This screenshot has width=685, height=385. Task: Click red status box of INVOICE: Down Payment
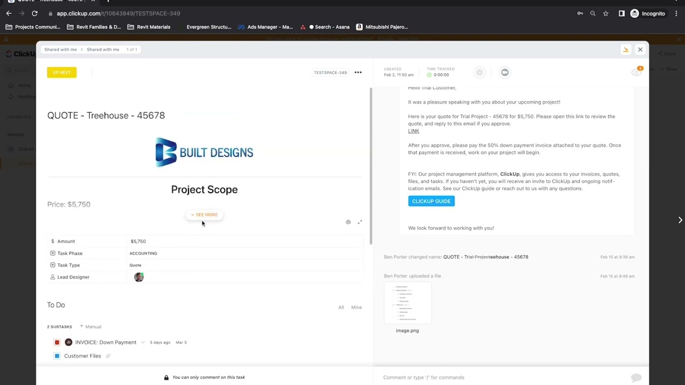[57, 342]
